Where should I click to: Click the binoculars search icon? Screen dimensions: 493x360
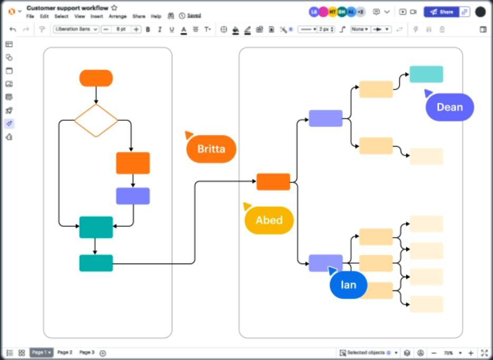171,16
